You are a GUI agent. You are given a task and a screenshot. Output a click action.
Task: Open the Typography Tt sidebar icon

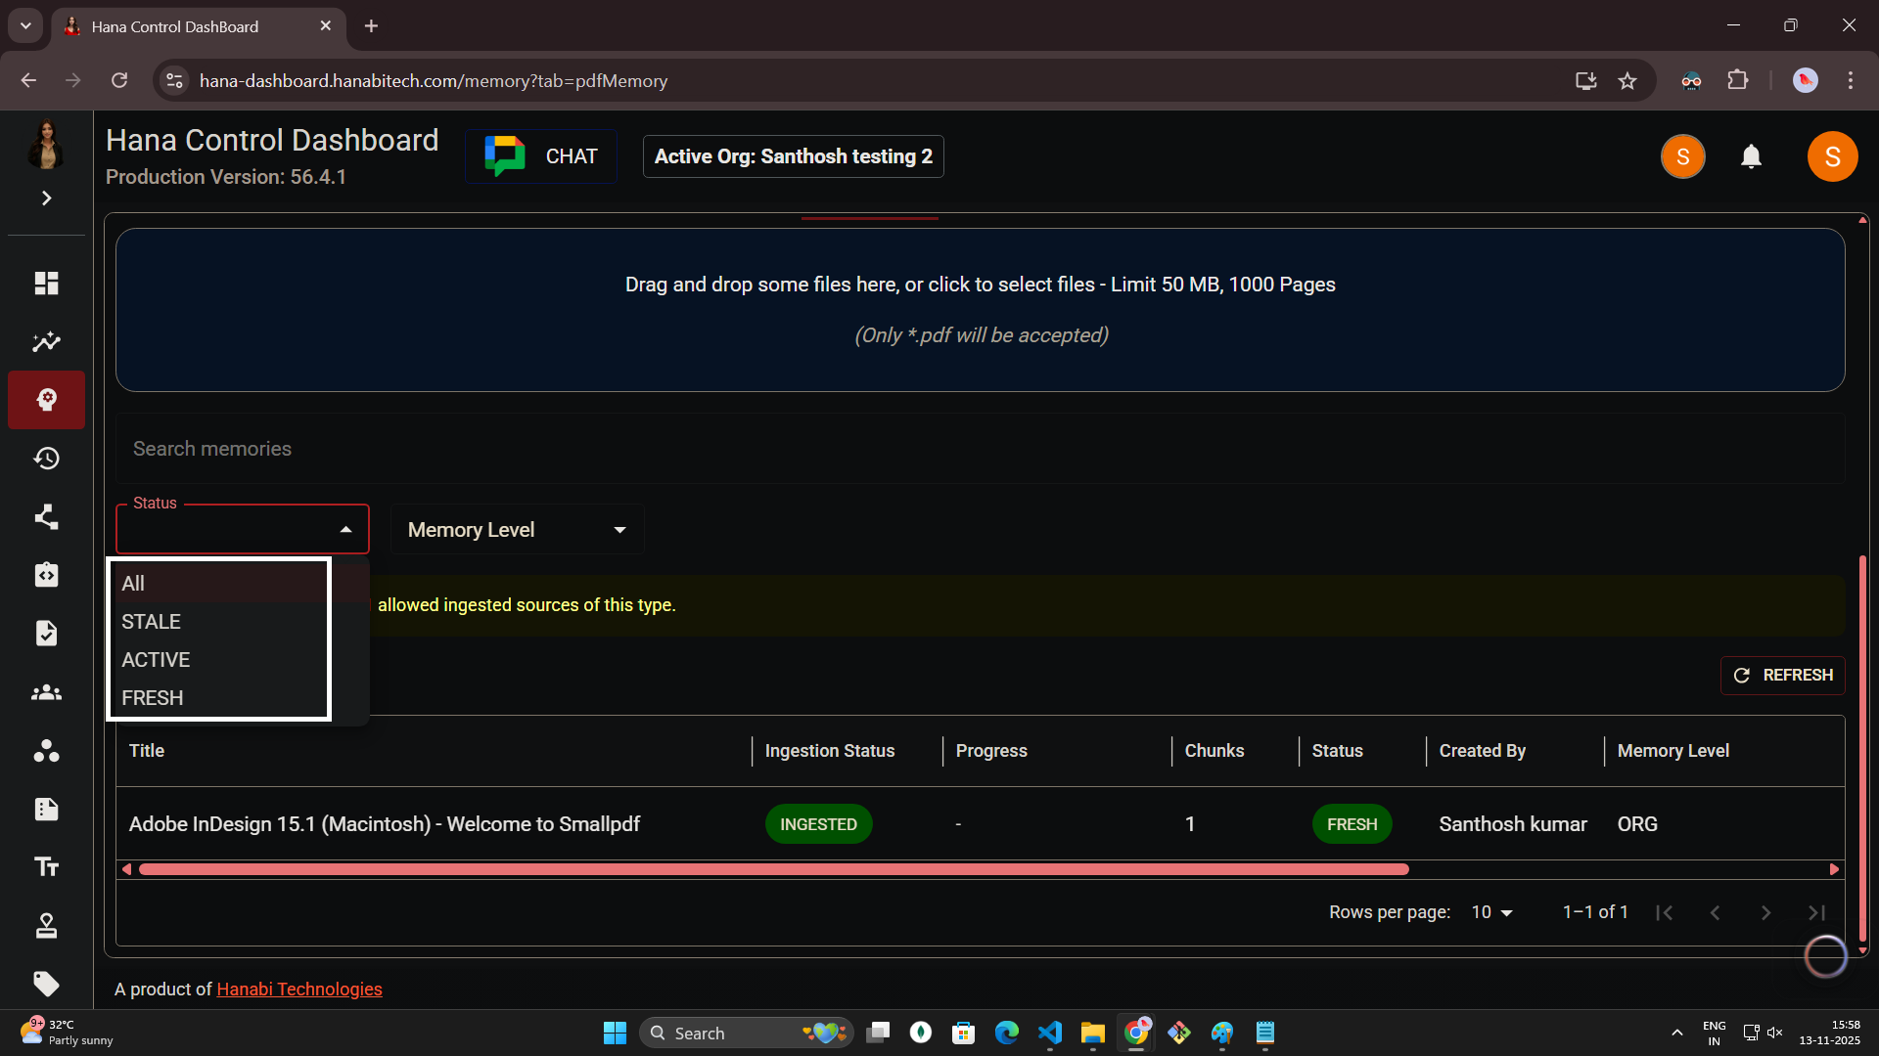[46, 866]
